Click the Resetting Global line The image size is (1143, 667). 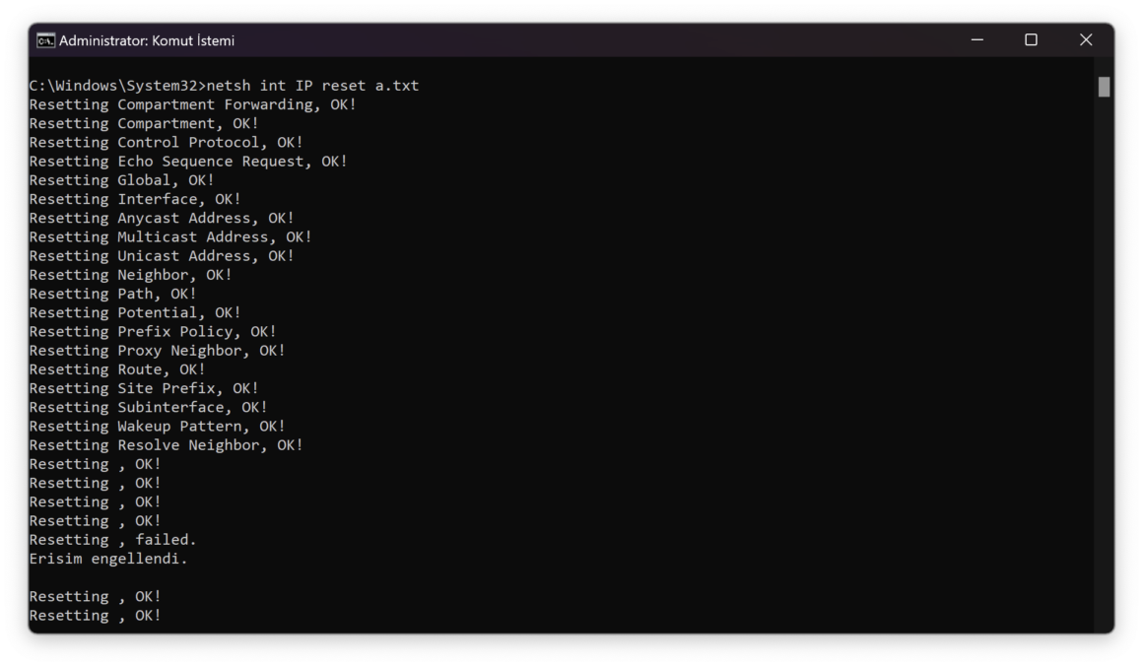[122, 180]
